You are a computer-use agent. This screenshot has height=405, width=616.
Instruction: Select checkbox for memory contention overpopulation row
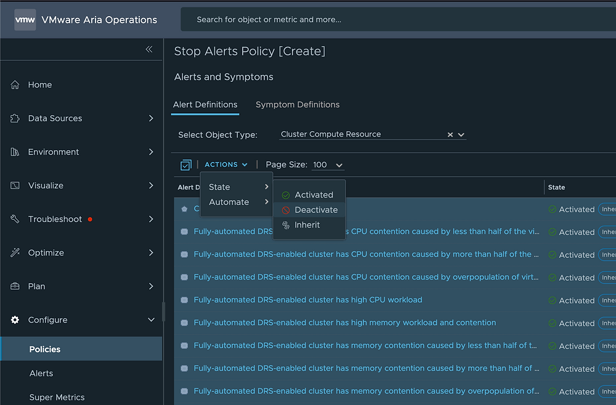[x=184, y=391]
